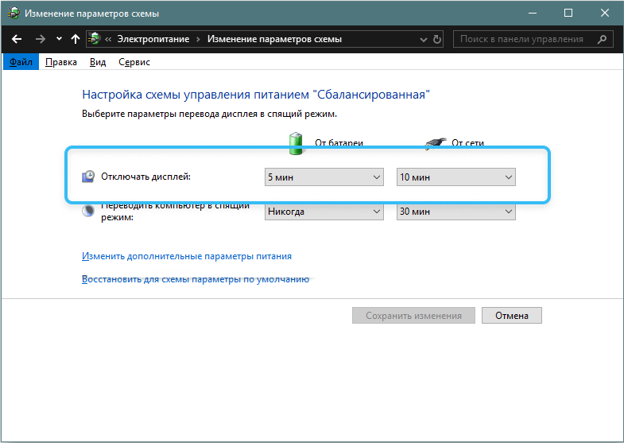Image resolution: width=624 pixels, height=443 pixels.
Task: Click the back navigation arrow
Action: (x=17, y=39)
